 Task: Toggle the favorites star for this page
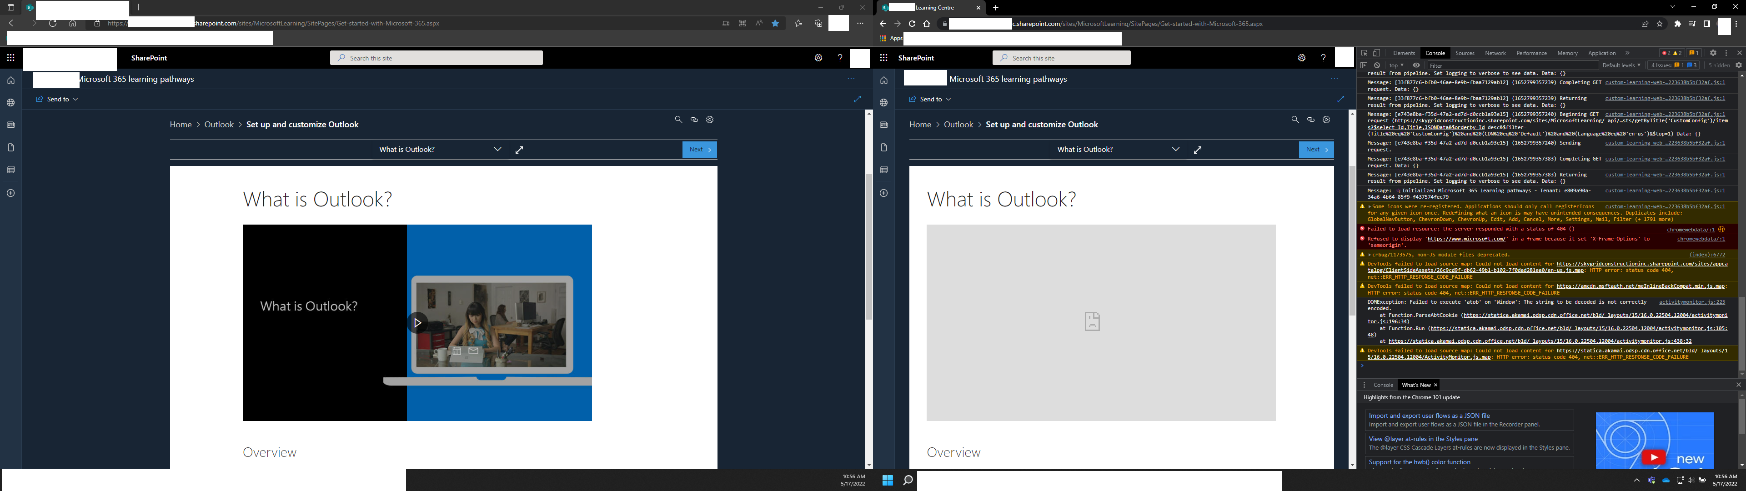coord(775,23)
